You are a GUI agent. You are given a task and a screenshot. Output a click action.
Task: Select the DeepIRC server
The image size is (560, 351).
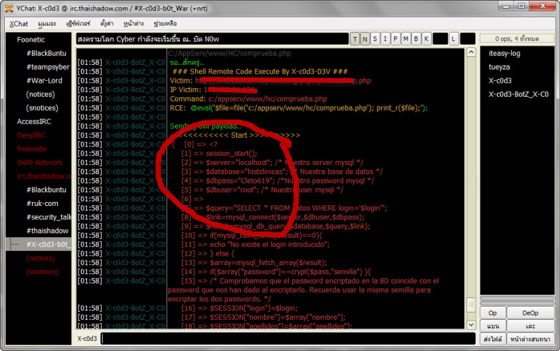(x=31, y=135)
